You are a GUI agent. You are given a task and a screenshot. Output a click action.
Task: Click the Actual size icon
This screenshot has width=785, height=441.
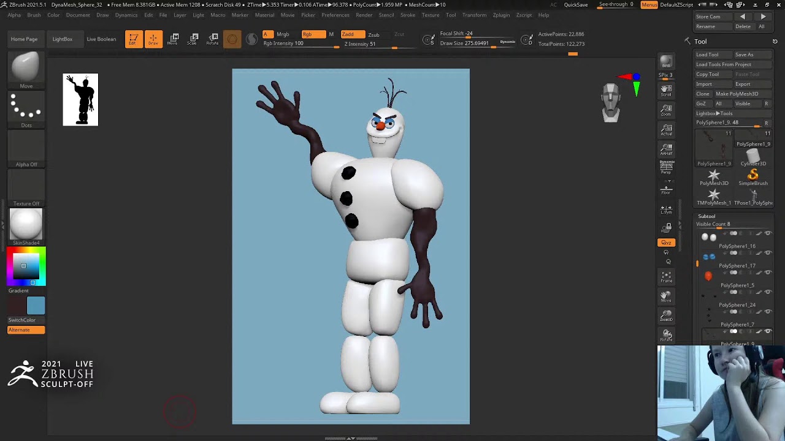[666, 130]
